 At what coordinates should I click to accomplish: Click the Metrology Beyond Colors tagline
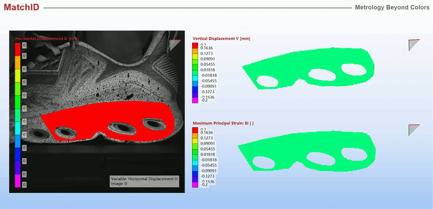tap(392, 8)
